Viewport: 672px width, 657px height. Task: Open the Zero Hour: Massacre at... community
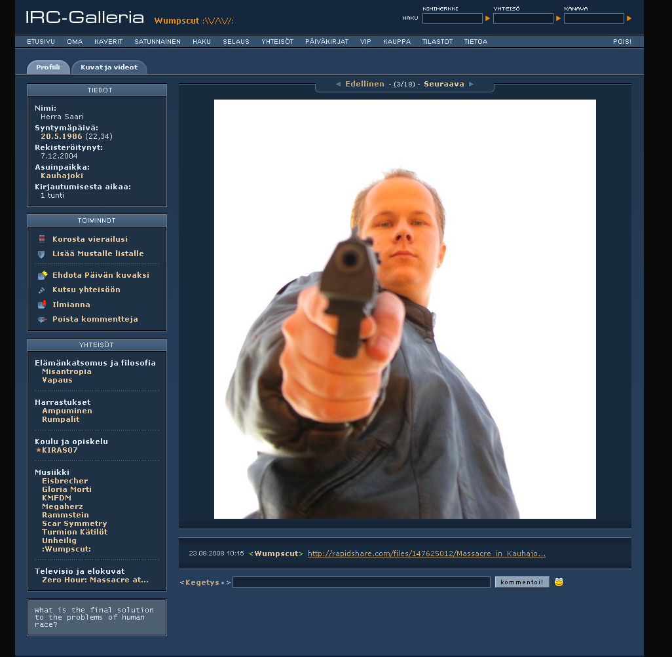click(x=95, y=580)
